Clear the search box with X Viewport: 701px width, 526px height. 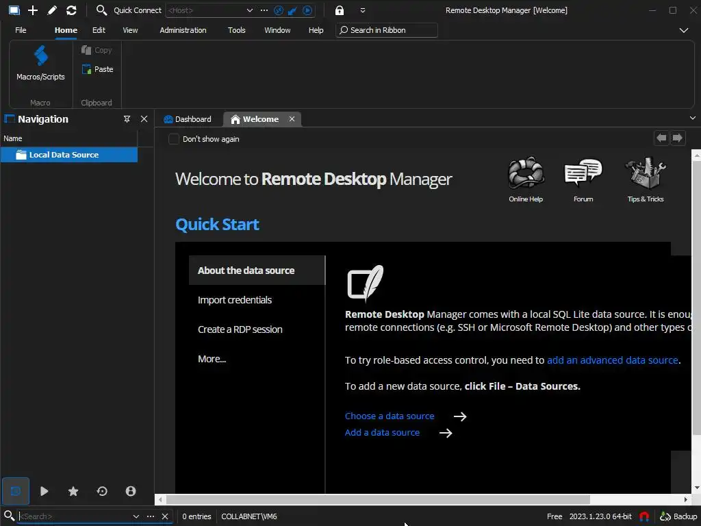pos(165,516)
